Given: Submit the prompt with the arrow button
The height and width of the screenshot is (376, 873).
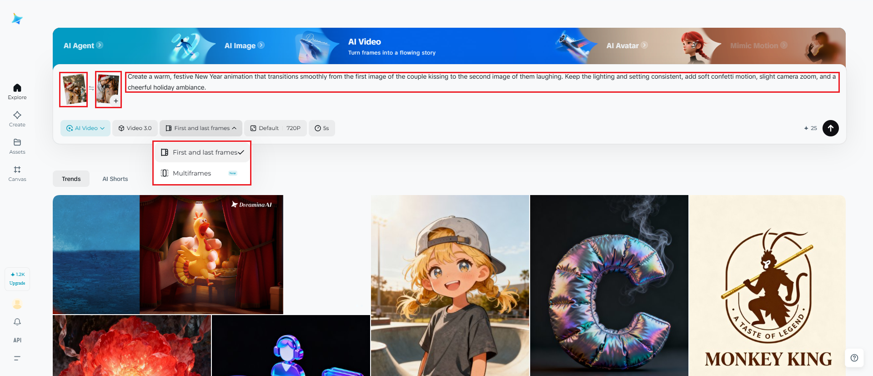Looking at the screenshot, I should click(831, 128).
